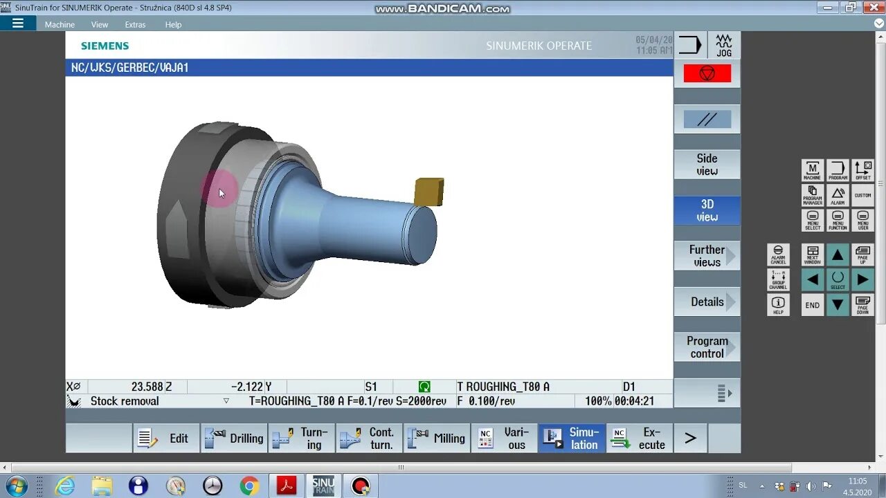The image size is (886, 498).
Task: Click the cursor right arrow key
Action: click(x=862, y=279)
